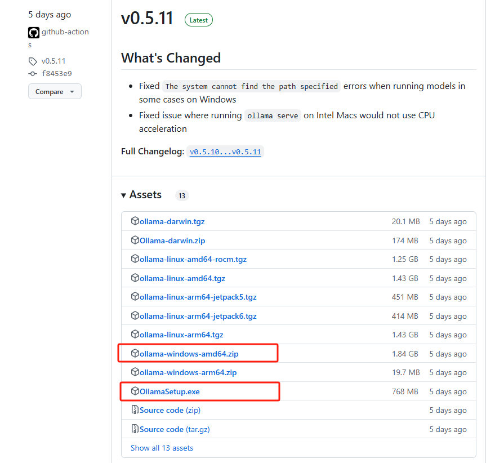This screenshot has height=463, width=495.
Task: Click "The system cannot find the path specified" code
Action: [251, 87]
